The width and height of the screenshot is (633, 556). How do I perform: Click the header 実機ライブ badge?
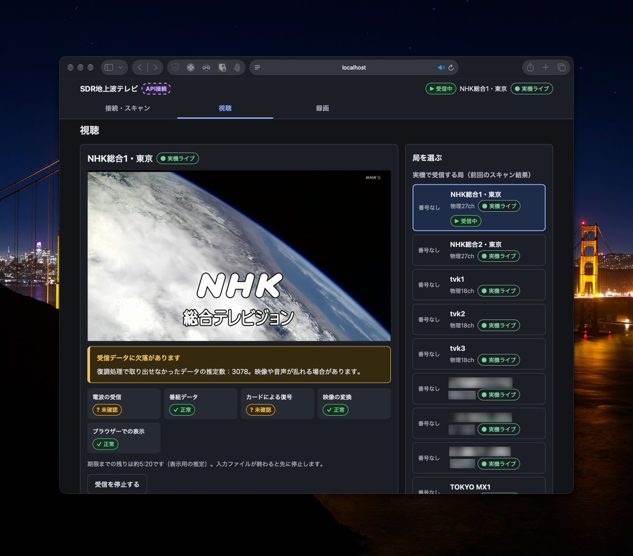[532, 89]
